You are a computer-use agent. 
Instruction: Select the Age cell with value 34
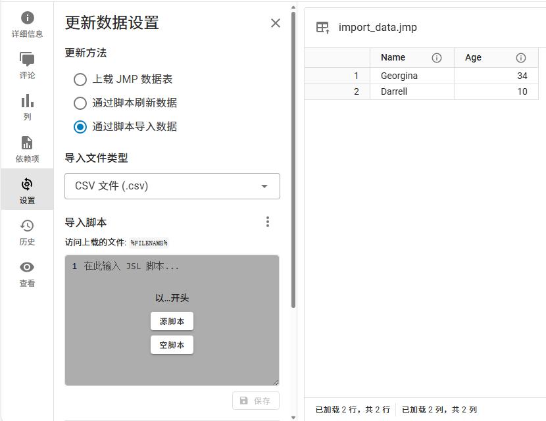coord(496,76)
